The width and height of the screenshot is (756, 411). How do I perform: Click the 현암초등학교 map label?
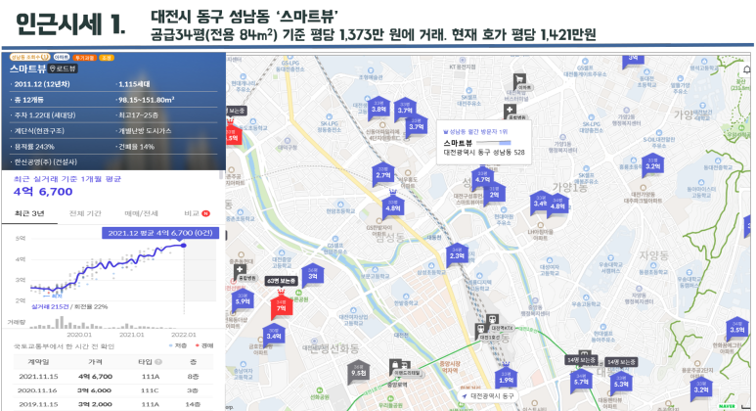pos(340,211)
